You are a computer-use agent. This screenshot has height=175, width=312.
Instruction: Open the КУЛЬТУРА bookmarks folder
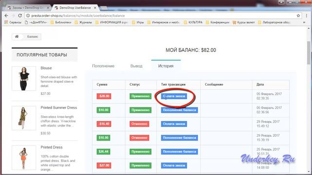193,22
